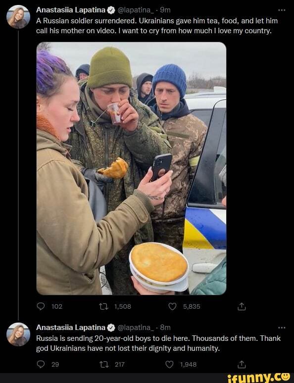Open profile avatar on second tweet
The width and height of the screenshot is (294, 383).
pyautogui.click(x=18, y=334)
